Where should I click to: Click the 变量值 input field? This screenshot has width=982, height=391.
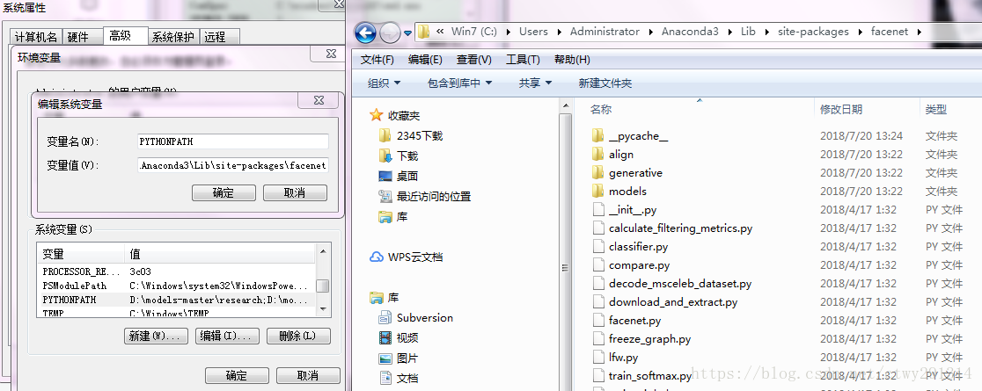point(232,166)
